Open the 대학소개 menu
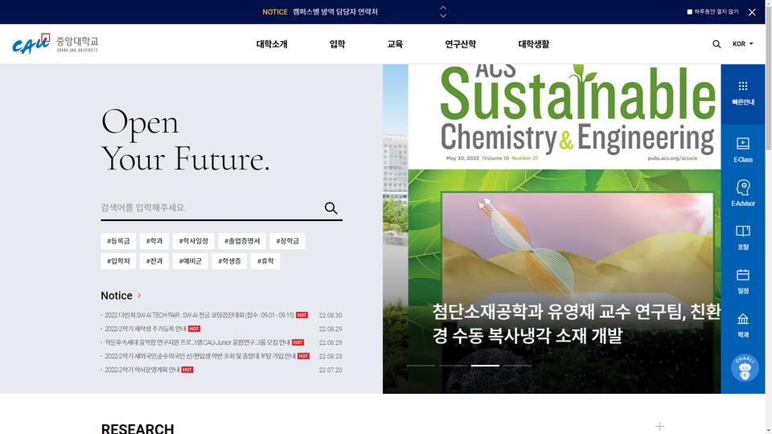This screenshot has height=434, width=772. tap(272, 43)
